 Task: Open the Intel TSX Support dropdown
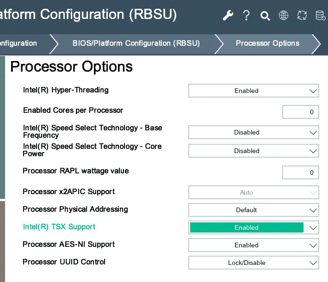click(254, 227)
